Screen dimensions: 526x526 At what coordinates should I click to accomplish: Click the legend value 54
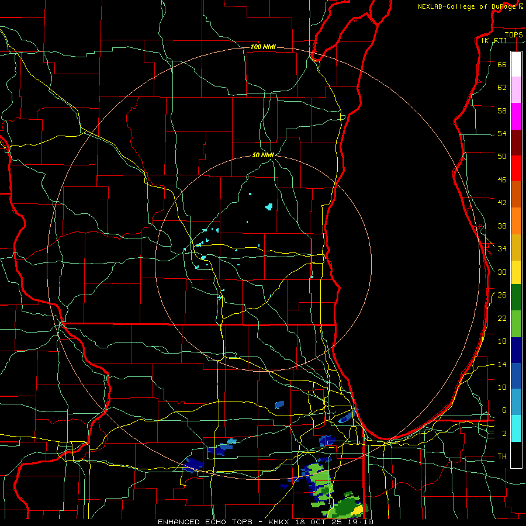click(x=502, y=133)
